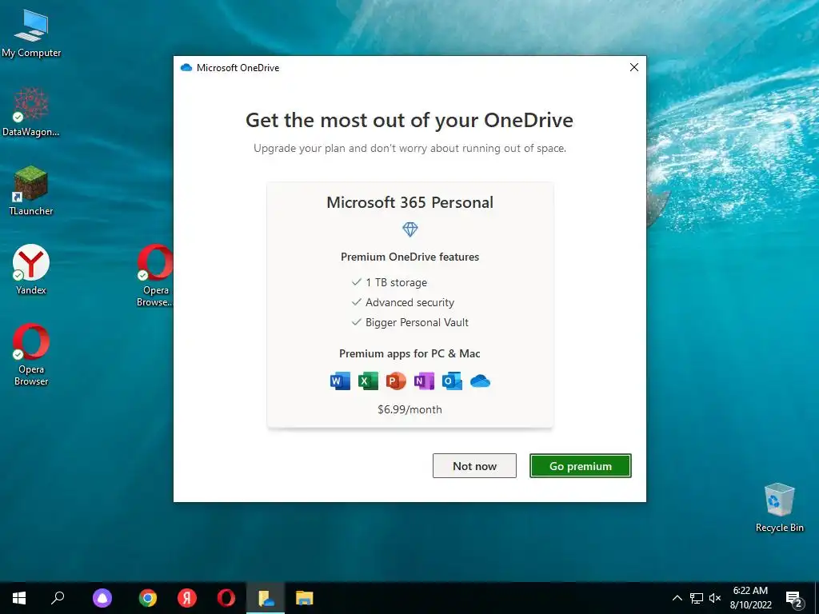Launch Yandex Browser from taskbar
This screenshot has width=819, height=614.
[x=187, y=598]
